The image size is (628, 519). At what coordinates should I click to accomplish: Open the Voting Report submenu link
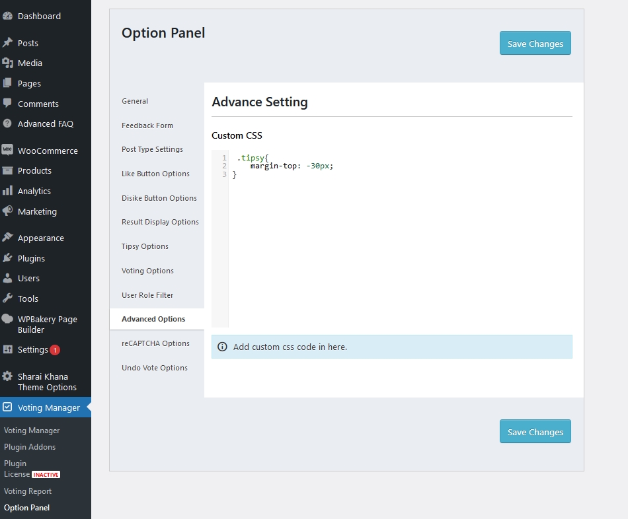click(28, 491)
